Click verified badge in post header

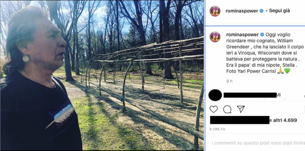coord(262,11)
